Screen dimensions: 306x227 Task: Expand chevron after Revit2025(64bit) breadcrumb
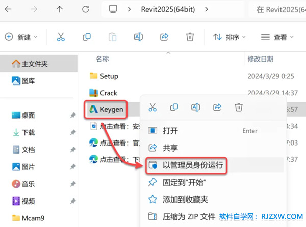click(207, 9)
